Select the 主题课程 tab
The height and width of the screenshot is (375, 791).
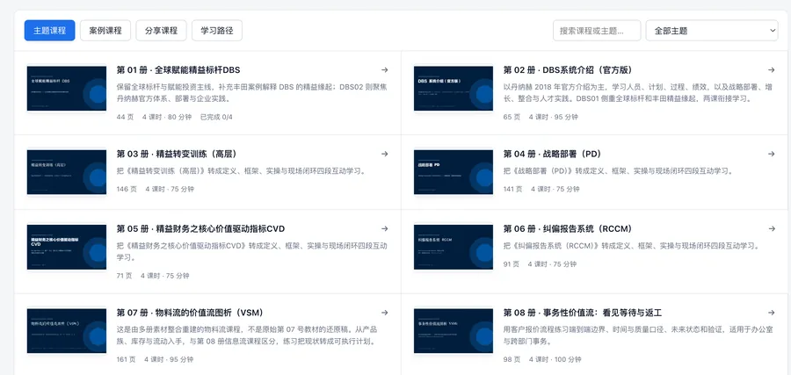49,30
